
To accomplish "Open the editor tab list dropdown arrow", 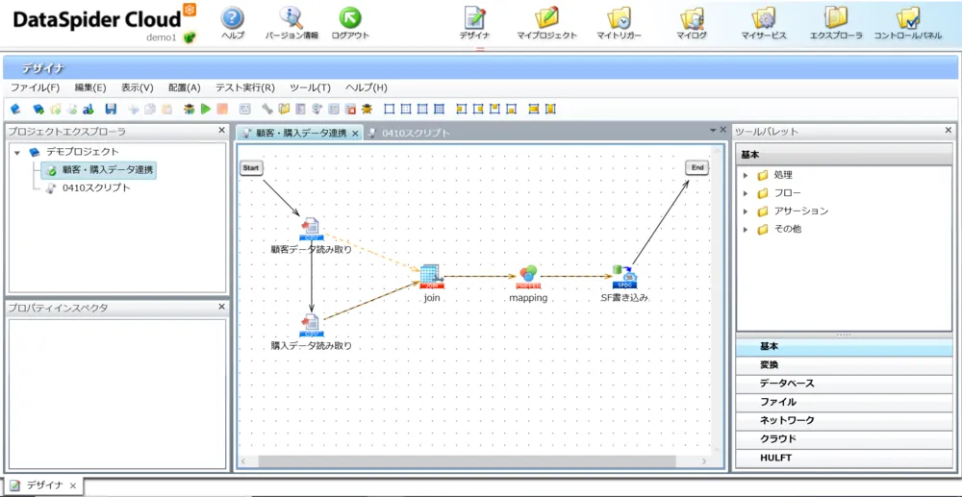I will point(713,131).
